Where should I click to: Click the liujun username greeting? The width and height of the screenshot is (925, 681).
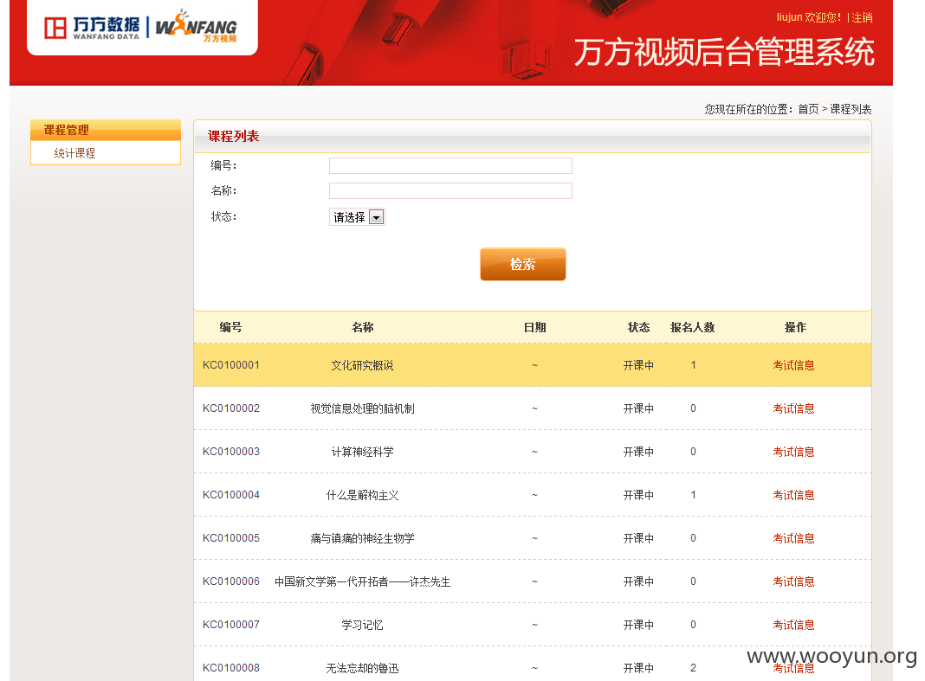[x=808, y=17]
